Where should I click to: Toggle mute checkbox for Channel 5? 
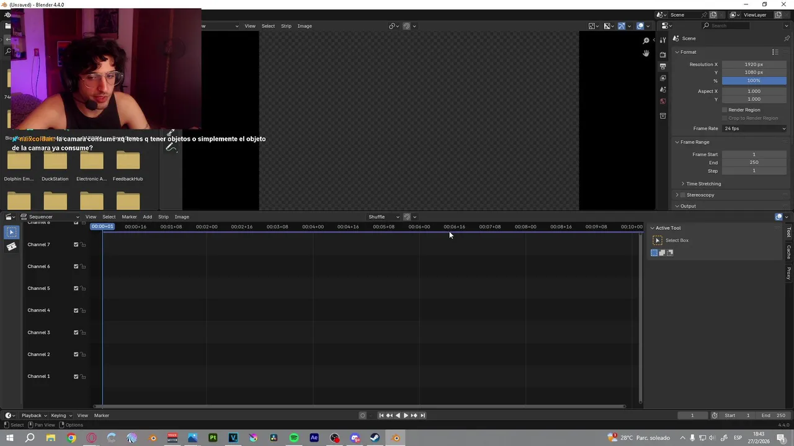[x=76, y=289]
